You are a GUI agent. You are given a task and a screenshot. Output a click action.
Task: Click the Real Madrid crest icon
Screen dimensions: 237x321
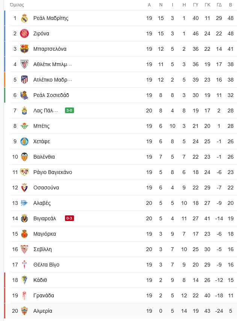[24, 18]
